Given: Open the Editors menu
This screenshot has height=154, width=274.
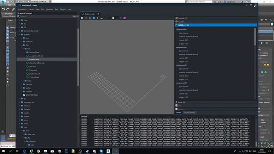Looking at the screenshot, I should pos(31,9).
